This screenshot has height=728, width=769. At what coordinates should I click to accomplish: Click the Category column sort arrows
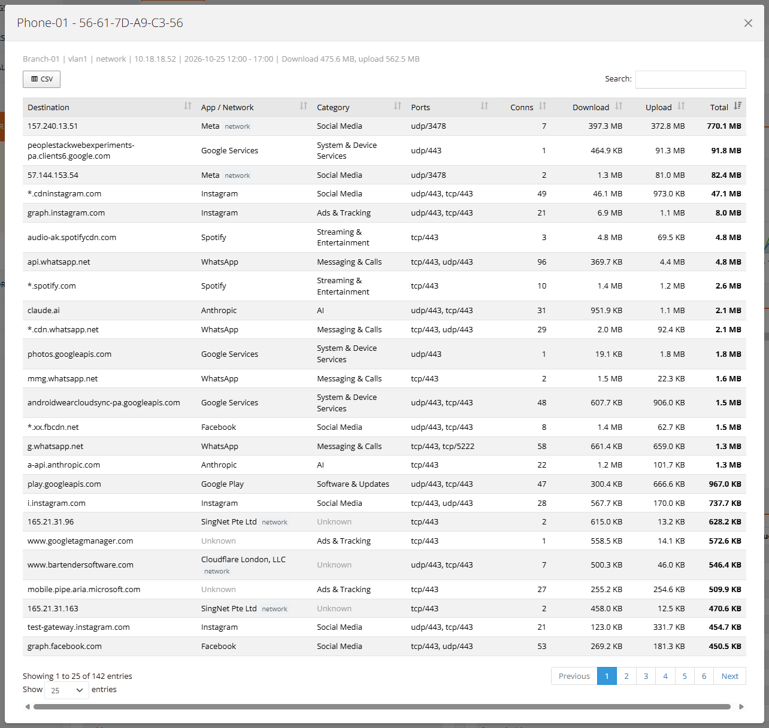398,106
